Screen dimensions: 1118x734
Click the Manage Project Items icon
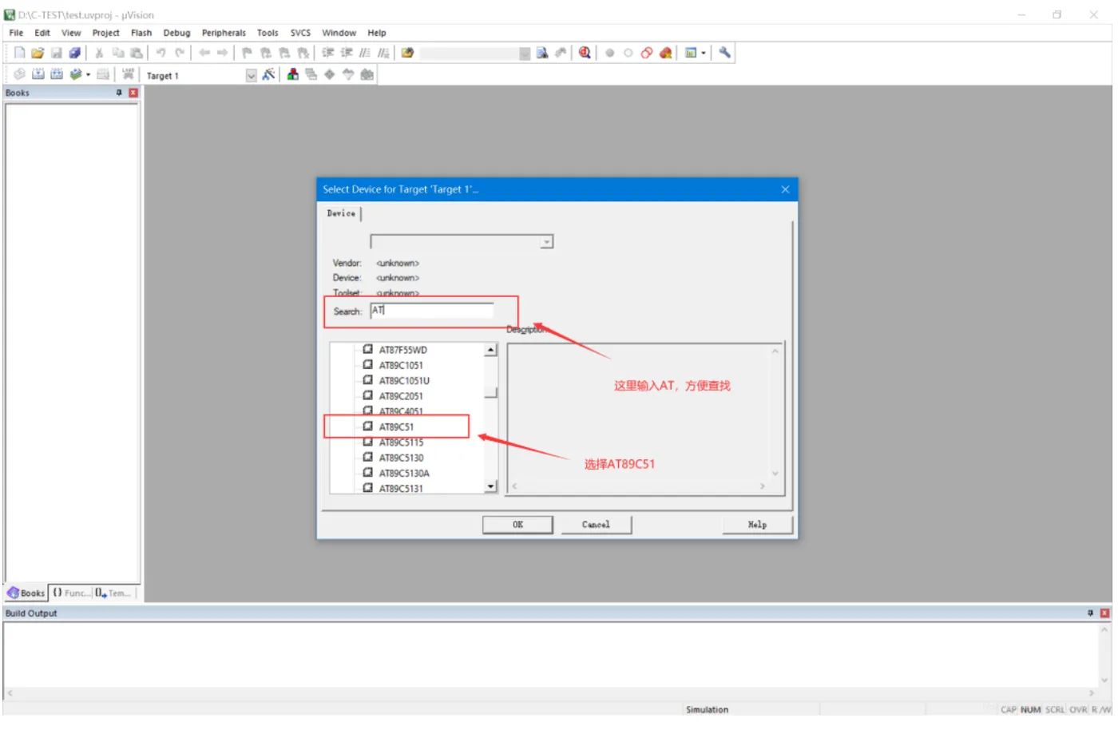point(293,74)
